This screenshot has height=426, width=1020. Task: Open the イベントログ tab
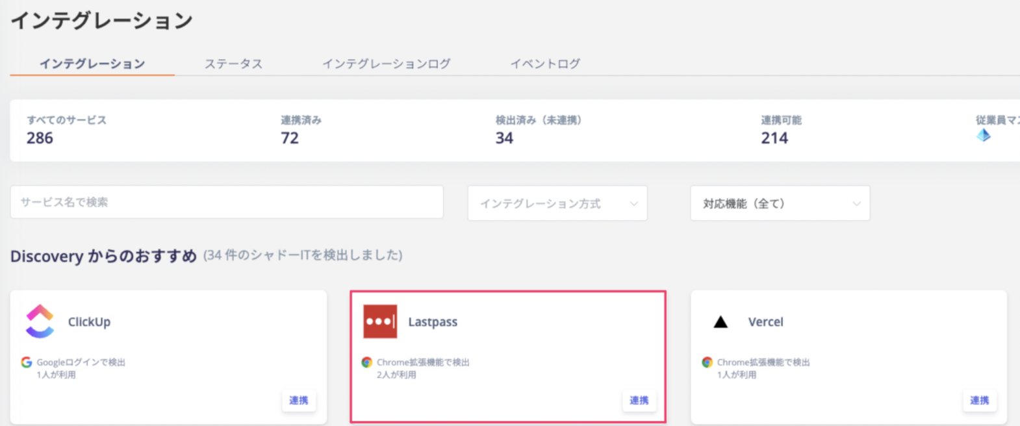545,64
